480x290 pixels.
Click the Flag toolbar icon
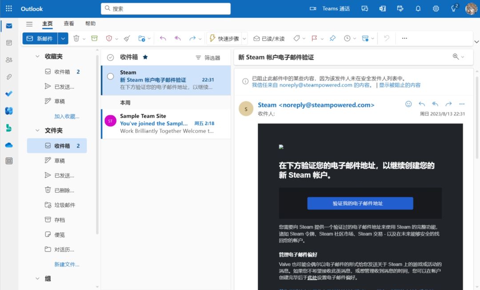[x=314, y=38]
